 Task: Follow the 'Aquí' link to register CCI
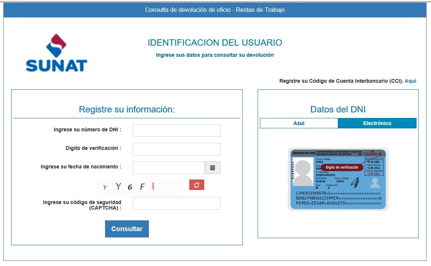click(x=410, y=81)
